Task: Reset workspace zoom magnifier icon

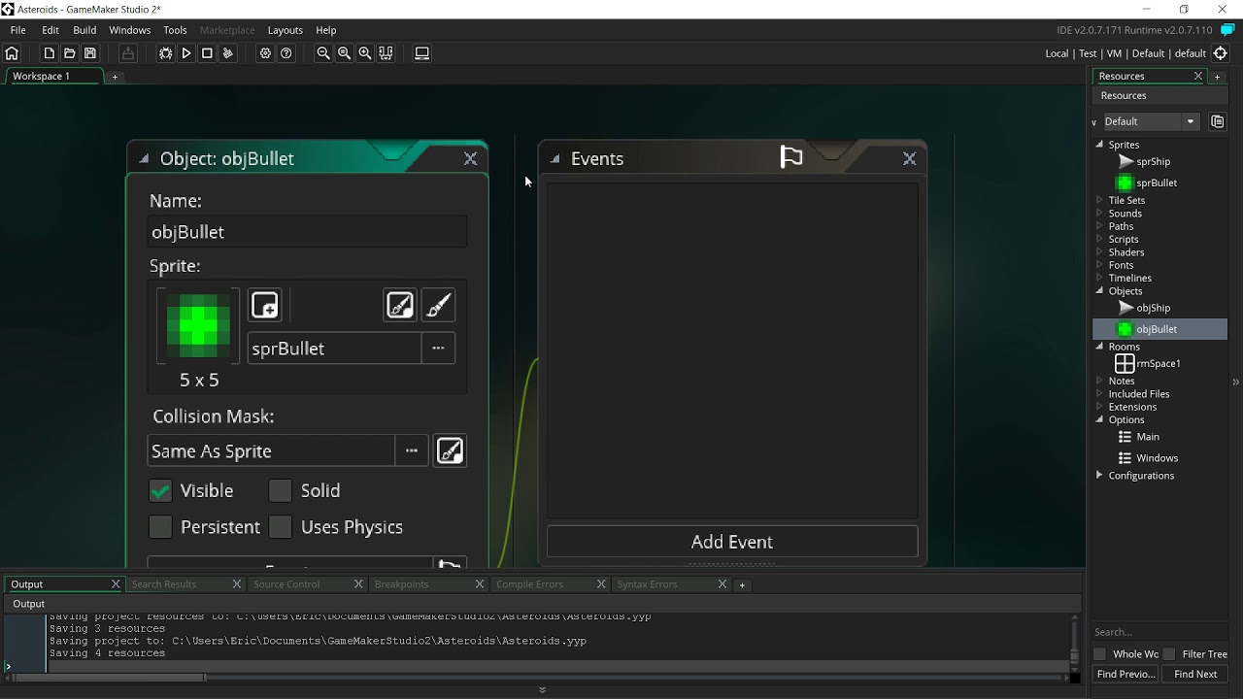Action: coord(344,53)
